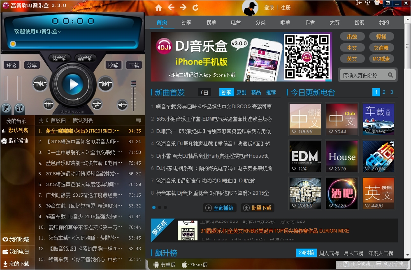
Task: Open the 首页 tab
Action: click(x=162, y=22)
